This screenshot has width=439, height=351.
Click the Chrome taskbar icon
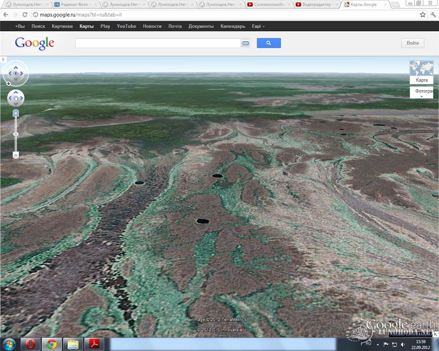click(x=51, y=344)
